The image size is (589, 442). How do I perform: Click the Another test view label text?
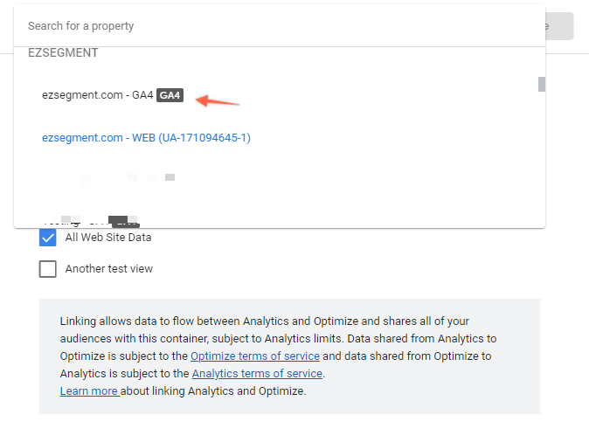tap(109, 269)
